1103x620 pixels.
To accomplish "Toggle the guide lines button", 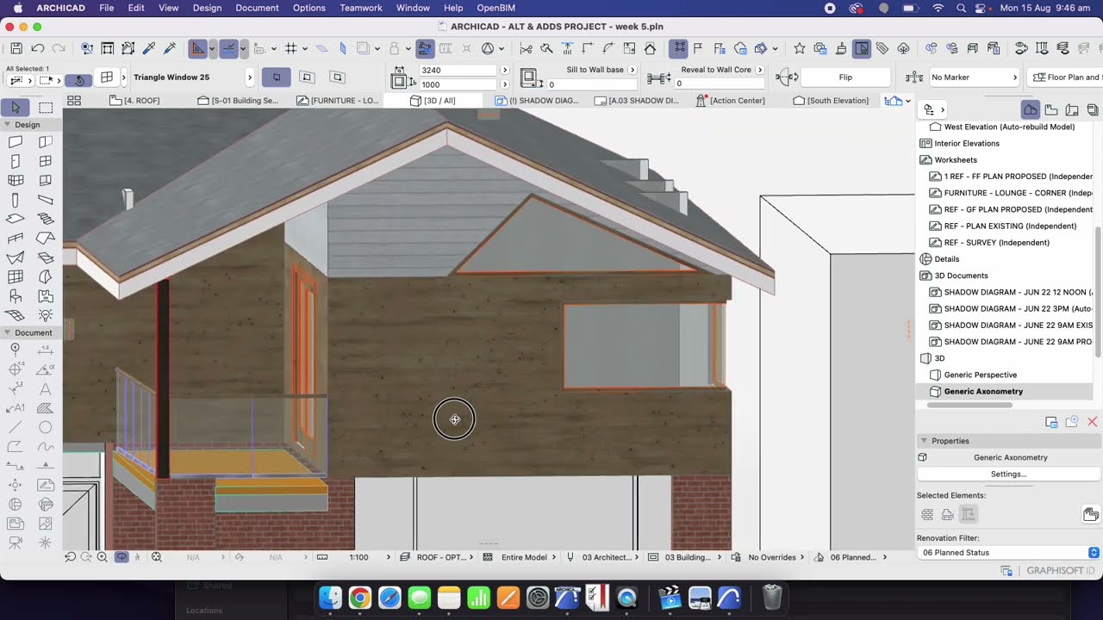I will pos(198,48).
